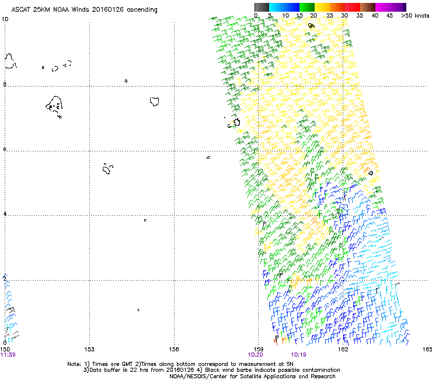Click the island outline at the swath's west edge near 7N
Screen dimensions: 432x380
click(x=236, y=122)
